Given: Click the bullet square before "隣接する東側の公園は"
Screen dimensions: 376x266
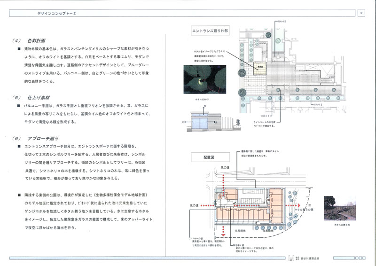Looking at the screenshot, I should click(19, 195).
